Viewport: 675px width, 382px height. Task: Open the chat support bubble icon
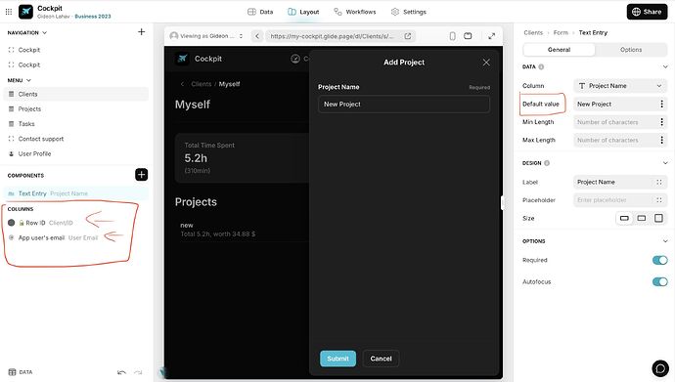click(x=660, y=368)
